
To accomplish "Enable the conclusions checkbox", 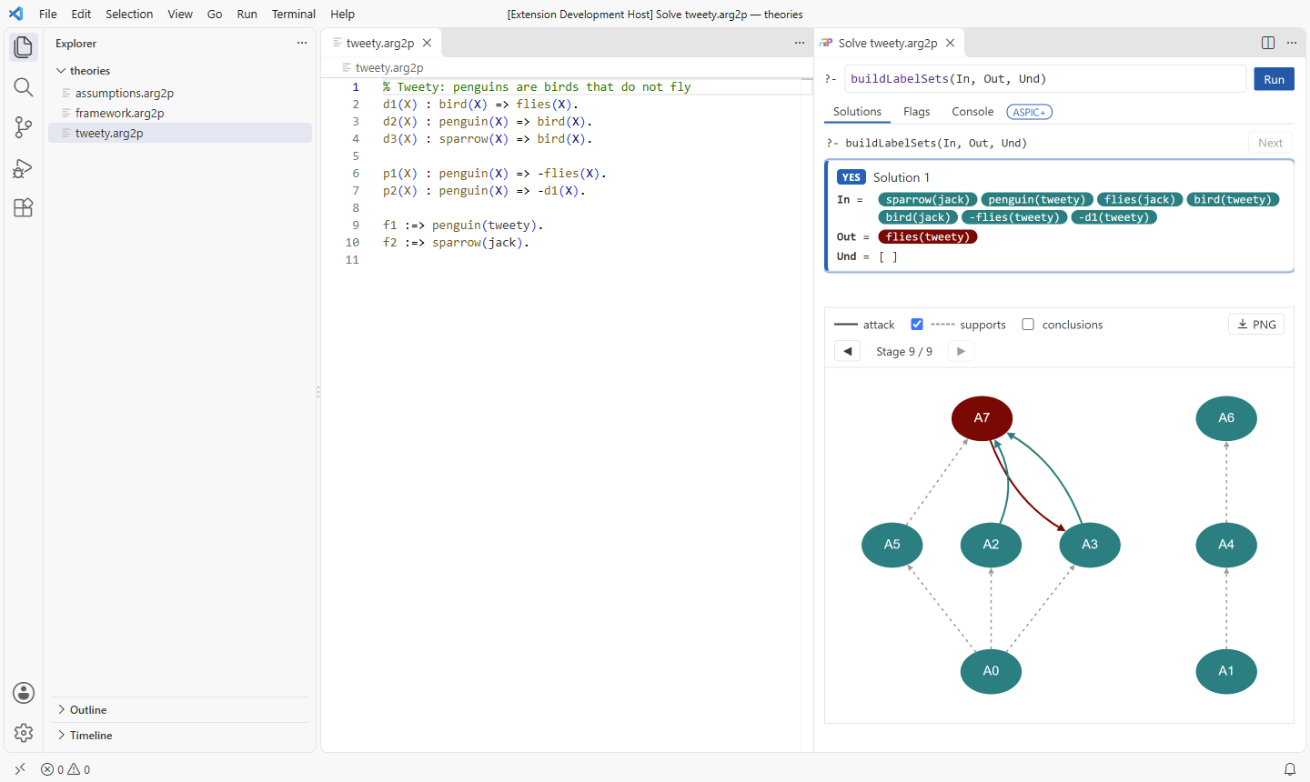I will [1028, 325].
